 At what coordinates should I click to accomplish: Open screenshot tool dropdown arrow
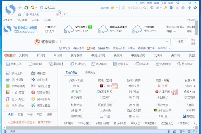click(x=161, y=8)
